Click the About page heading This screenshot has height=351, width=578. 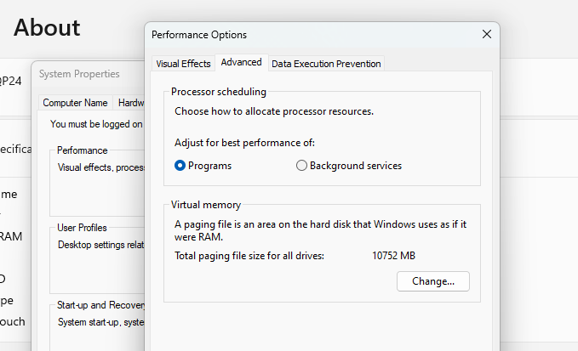(x=47, y=27)
